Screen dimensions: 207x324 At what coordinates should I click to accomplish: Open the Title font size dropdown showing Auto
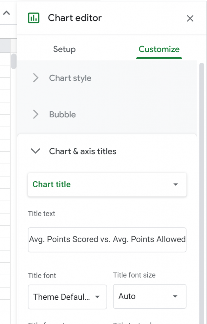click(149, 296)
